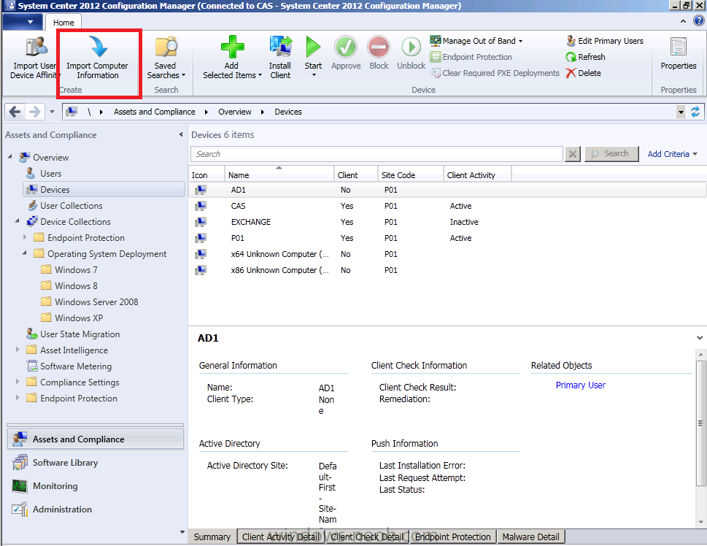707x546 pixels.
Task: Sort by Client Activity column header
Action: (x=478, y=174)
